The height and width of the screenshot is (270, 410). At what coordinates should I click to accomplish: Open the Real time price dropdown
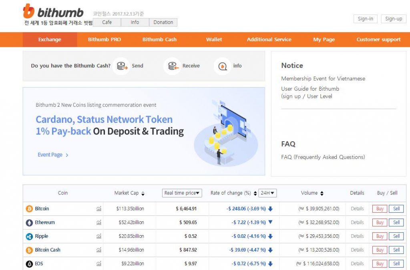click(x=182, y=193)
